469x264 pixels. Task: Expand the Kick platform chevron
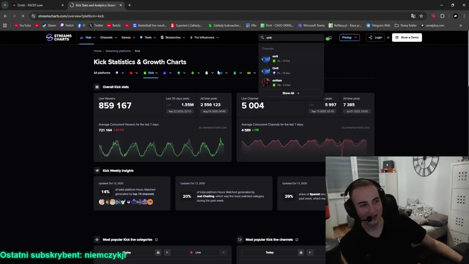[x=156, y=73]
